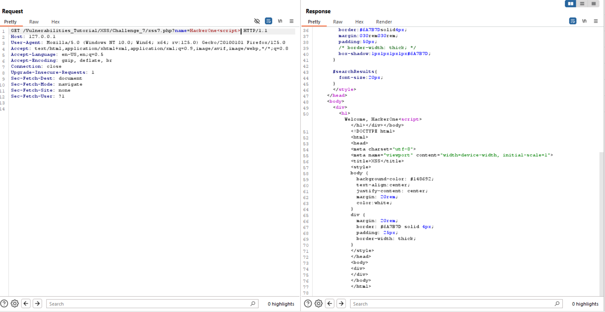
Task: Click the Host: 127.0.0.1 header line
Action: click(33, 37)
